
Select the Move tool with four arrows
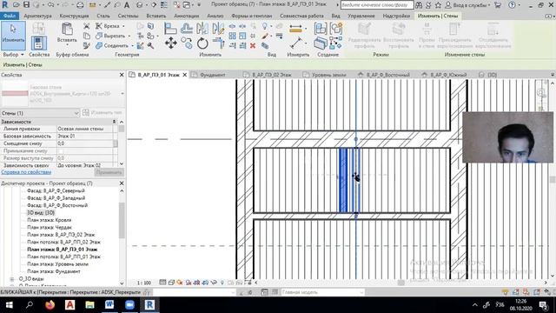[171, 43]
